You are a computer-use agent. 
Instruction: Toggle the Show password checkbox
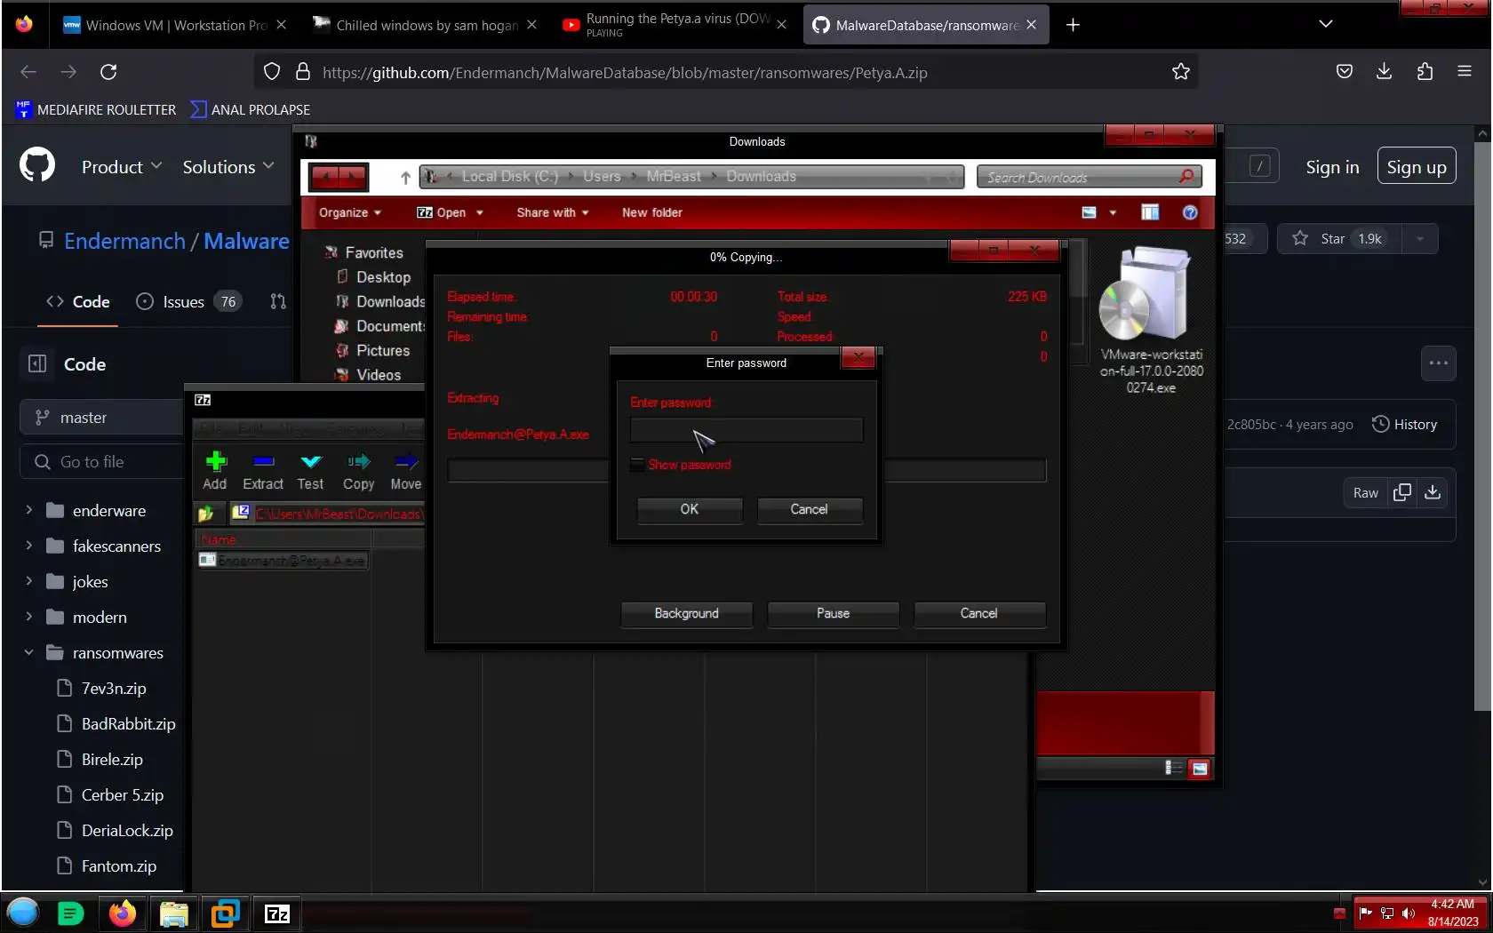coord(636,465)
